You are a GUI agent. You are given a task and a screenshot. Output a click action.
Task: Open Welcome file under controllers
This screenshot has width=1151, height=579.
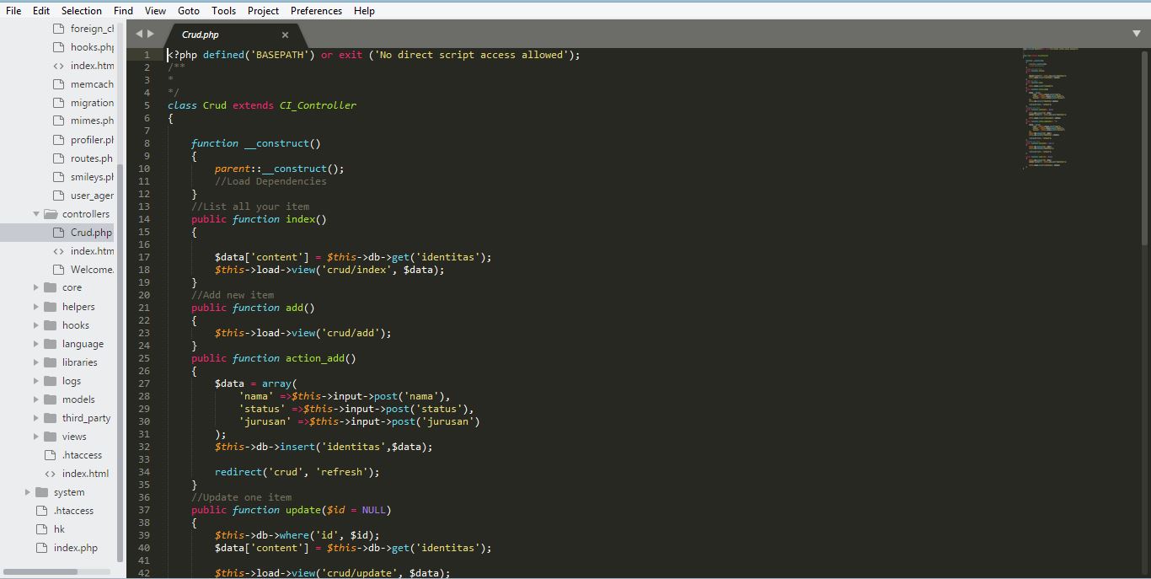tap(92, 270)
